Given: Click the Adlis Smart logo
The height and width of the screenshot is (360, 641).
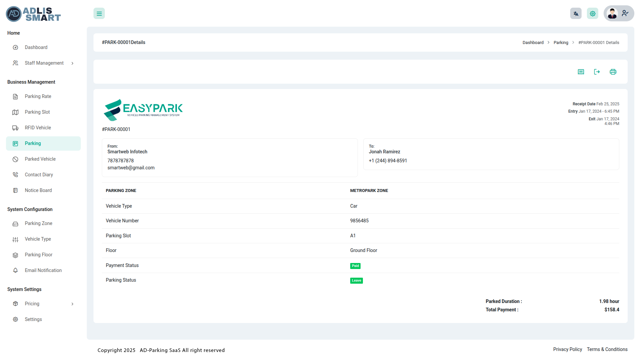Looking at the screenshot, I should click(x=33, y=14).
